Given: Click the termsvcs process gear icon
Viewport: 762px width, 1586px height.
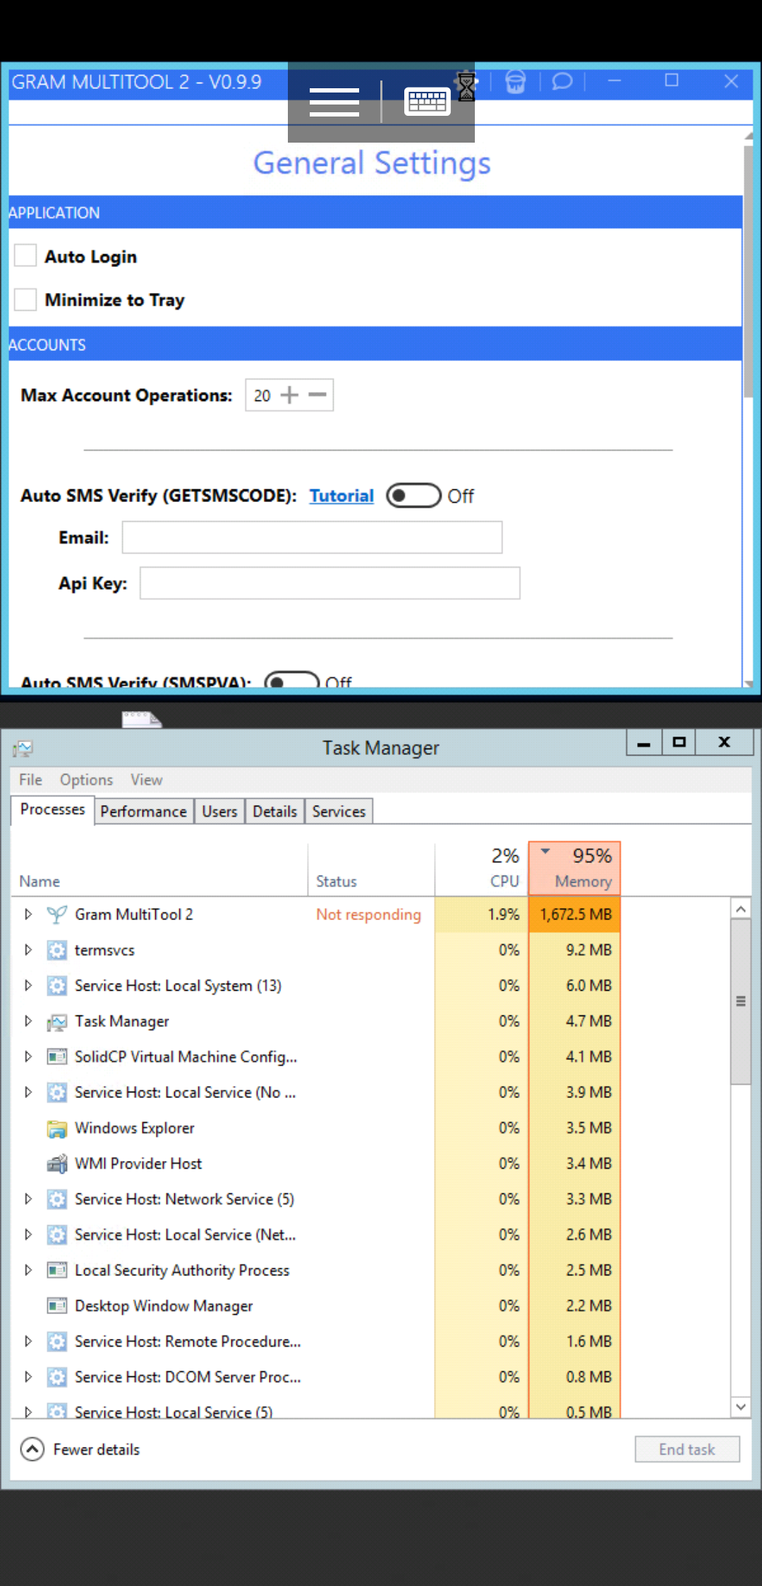Looking at the screenshot, I should pyautogui.click(x=57, y=950).
